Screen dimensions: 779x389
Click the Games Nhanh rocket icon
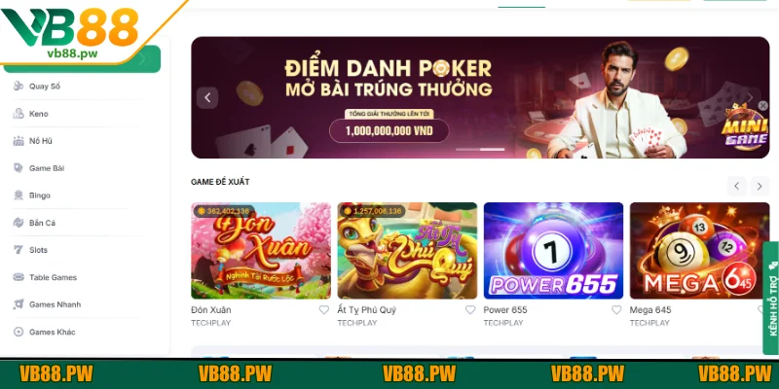[x=19, y=304]
